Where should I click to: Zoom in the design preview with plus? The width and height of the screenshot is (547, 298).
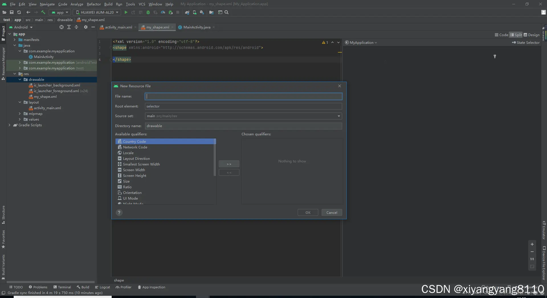[x=532, y=244]
